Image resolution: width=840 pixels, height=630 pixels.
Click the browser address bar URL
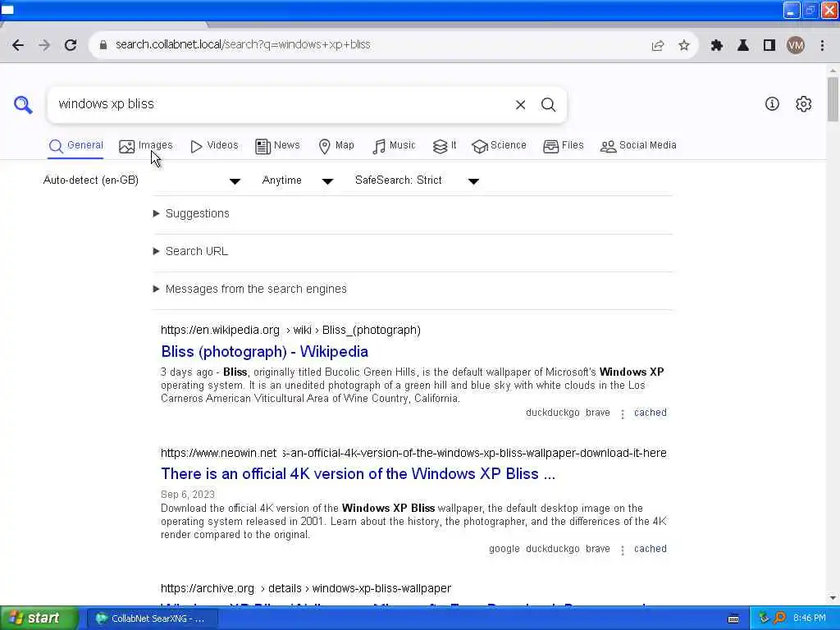click(x=243, y=45)
